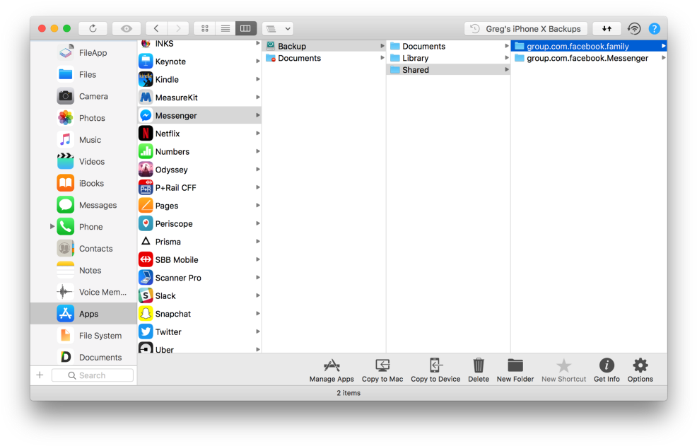Click Copy to Mac
697x446 pixels.
coord(382,370)
